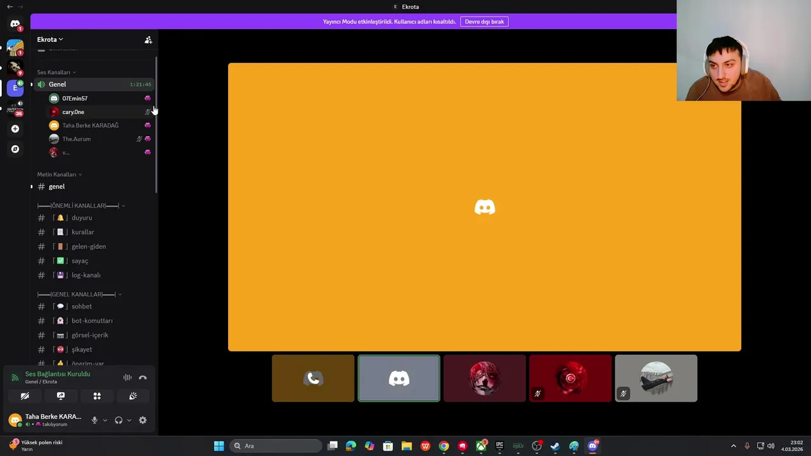811x456 pixels.
Task: Open Discord icon in taskbar
Action: coord(592,446)
